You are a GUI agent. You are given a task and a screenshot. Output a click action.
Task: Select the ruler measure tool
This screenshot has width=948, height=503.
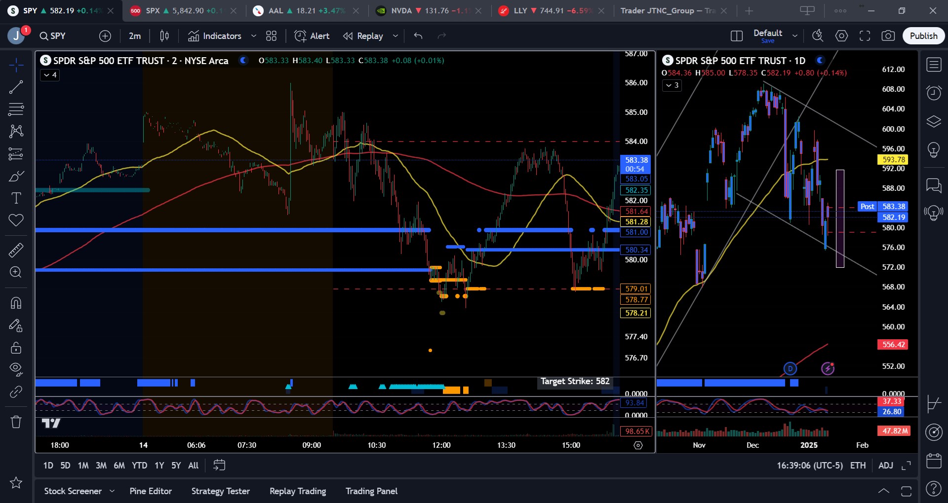point(16,250)
